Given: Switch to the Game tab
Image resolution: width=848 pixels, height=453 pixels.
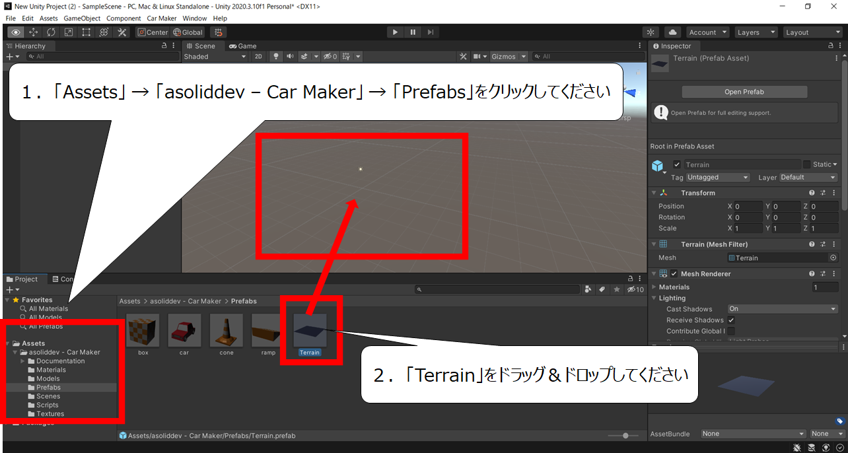Looking at the screenshot, I should [242, 46].
